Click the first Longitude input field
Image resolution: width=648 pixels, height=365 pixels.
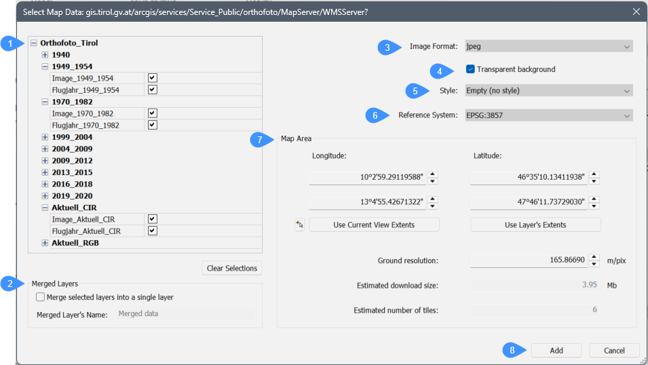tap(367, 178)
